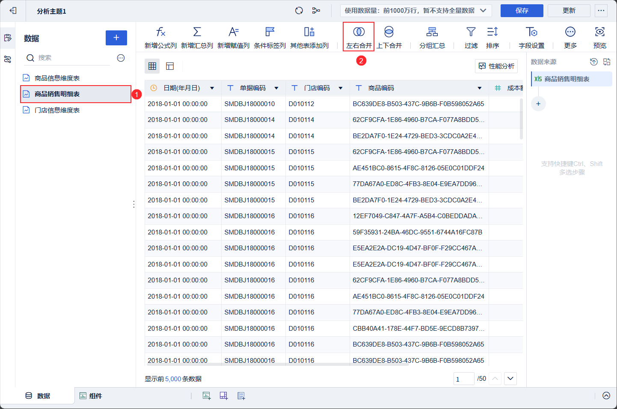This screenshot has height=409, width=617.
Task: Open the 单据编码 column dropdown
Action: pos(276,88)
